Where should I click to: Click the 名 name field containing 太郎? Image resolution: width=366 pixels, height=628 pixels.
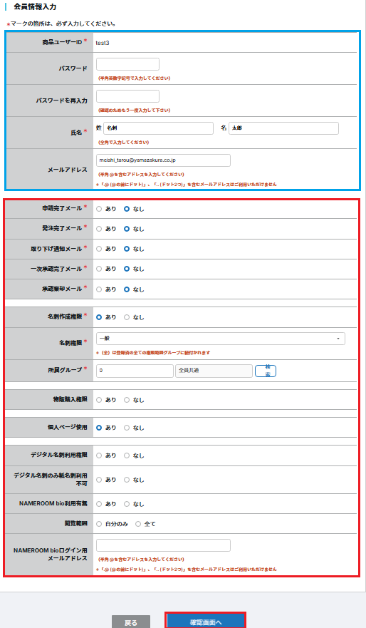[x=283, y=128]
